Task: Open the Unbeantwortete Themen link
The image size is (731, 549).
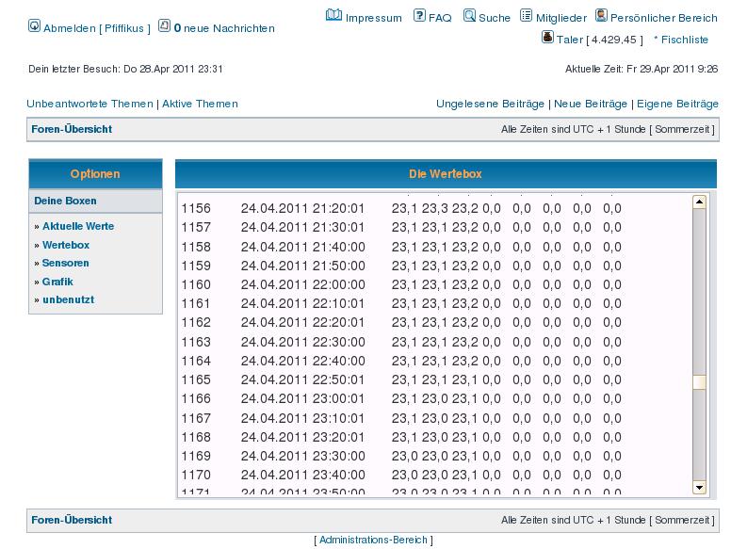Action: (x=90, y=104)
